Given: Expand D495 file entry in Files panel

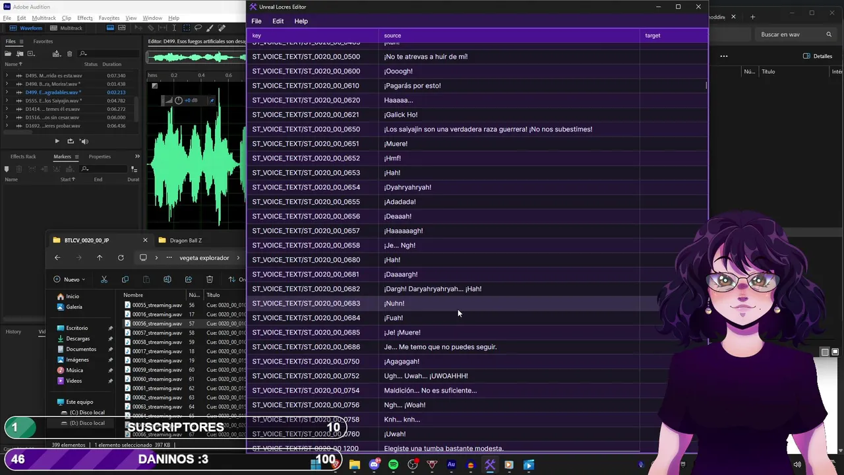Looking at the screenshot, I should (7, 75).
